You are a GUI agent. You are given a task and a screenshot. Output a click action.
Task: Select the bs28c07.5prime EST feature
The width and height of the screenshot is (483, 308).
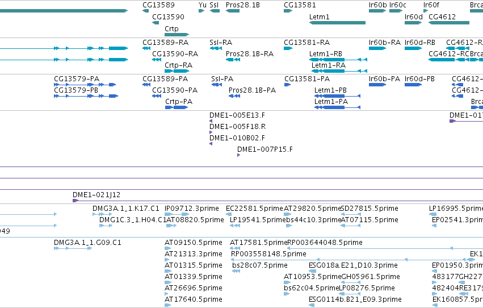click(236, 271)
